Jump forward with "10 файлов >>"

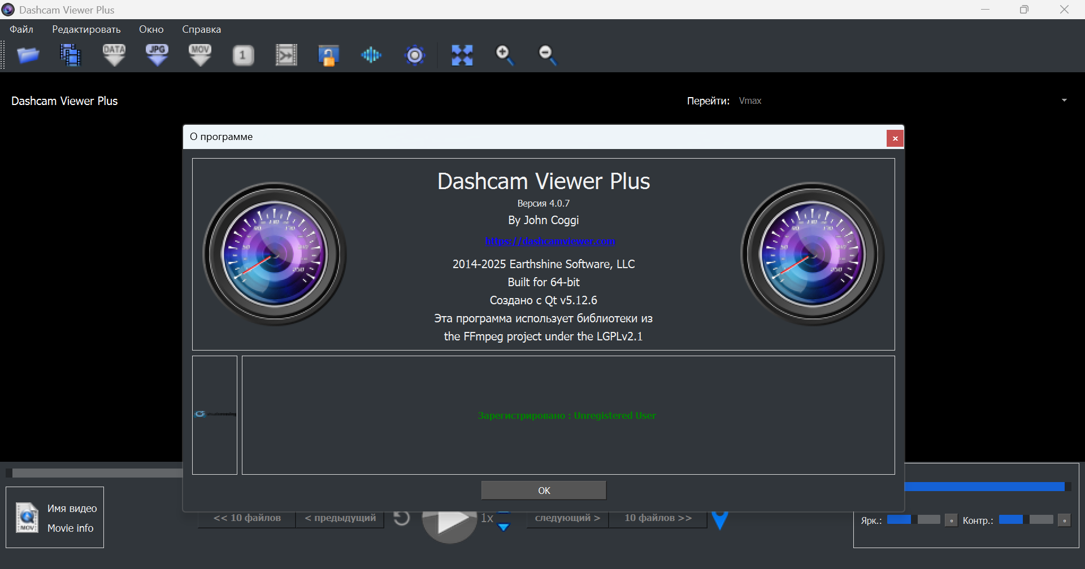tap(658, 519)
